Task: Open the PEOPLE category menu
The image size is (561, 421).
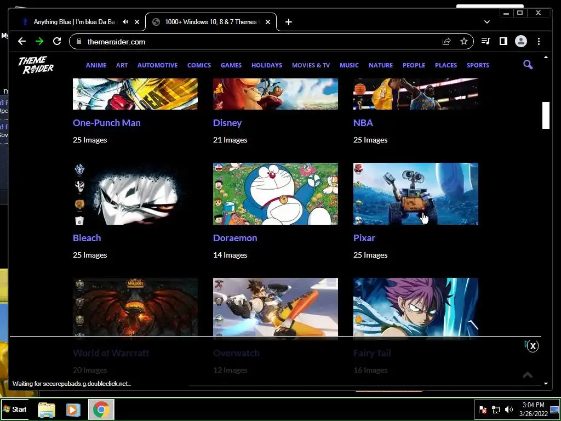Action: (414, 65)
